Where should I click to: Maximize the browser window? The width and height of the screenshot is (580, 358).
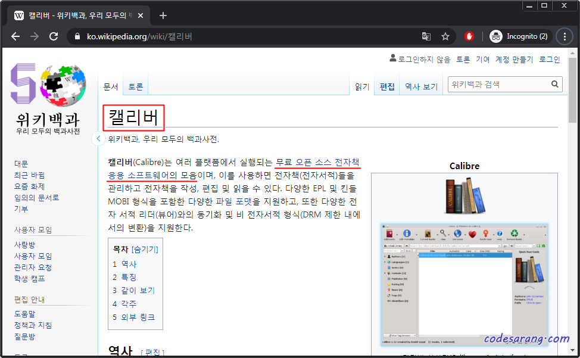coord(544,5)
